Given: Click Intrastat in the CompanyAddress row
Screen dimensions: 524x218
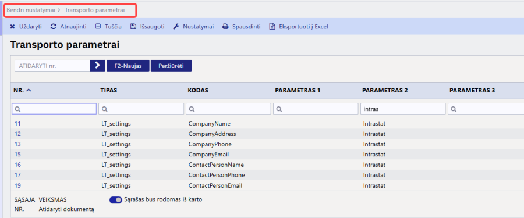Looking at the screenshot, I should click(374, 134).
